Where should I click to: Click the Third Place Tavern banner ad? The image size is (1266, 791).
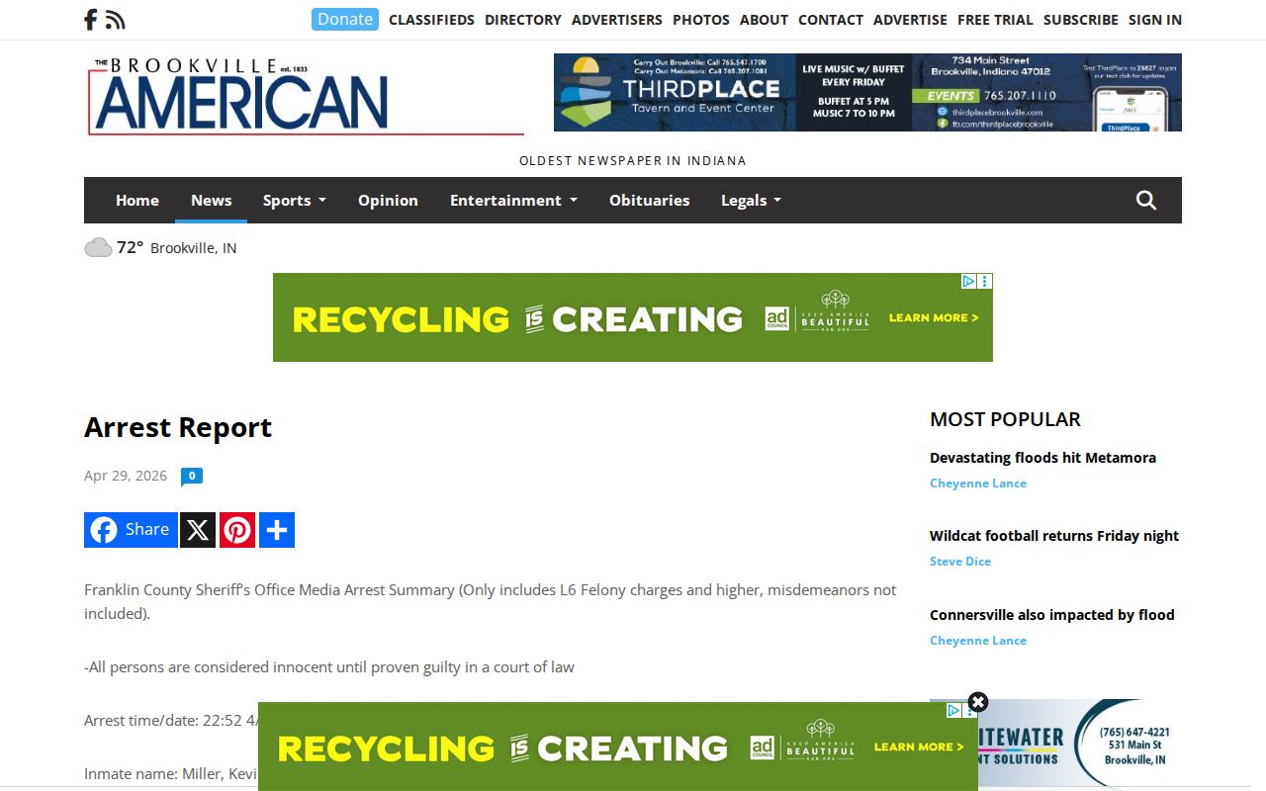[x=867, y=93]
